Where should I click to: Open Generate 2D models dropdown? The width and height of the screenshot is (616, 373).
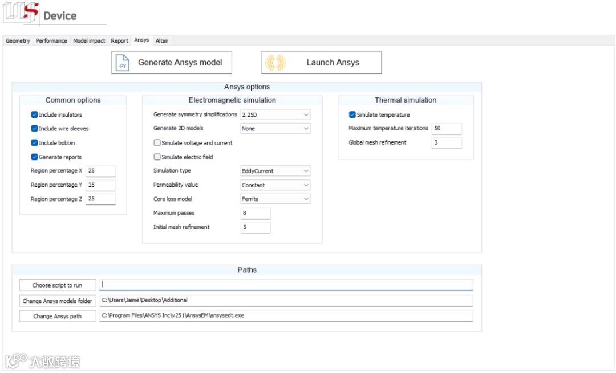tap(275, 128)
